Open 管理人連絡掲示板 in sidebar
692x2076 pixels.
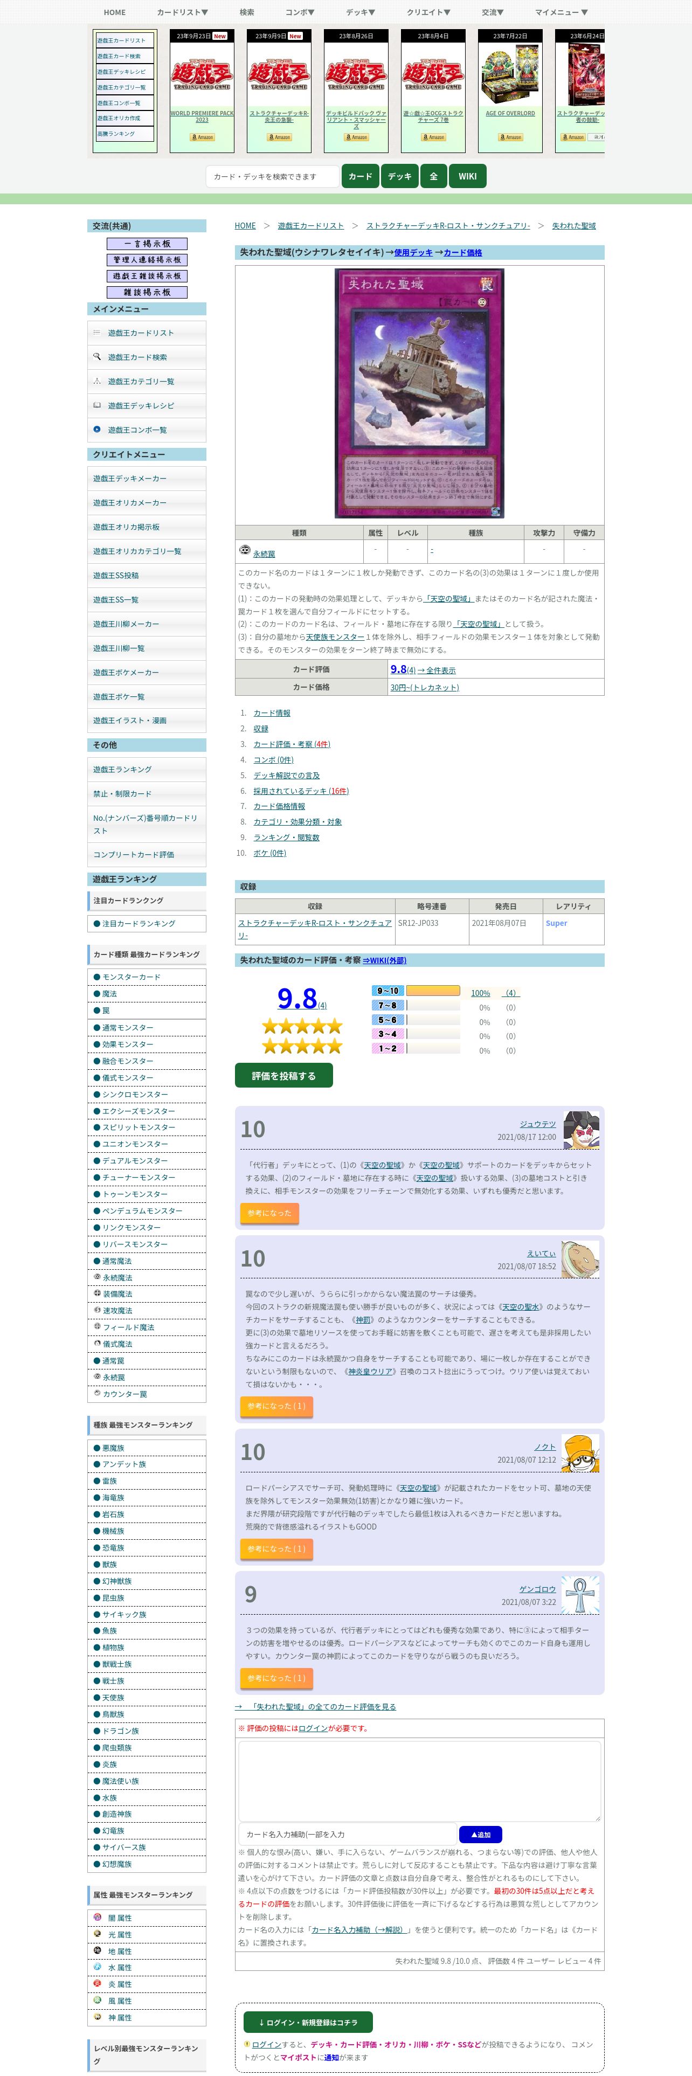click(147, 260)
